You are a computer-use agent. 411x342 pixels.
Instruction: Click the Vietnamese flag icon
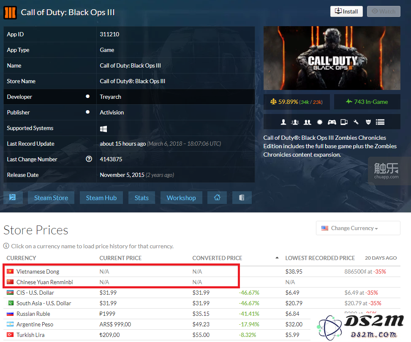pos(10,271)
